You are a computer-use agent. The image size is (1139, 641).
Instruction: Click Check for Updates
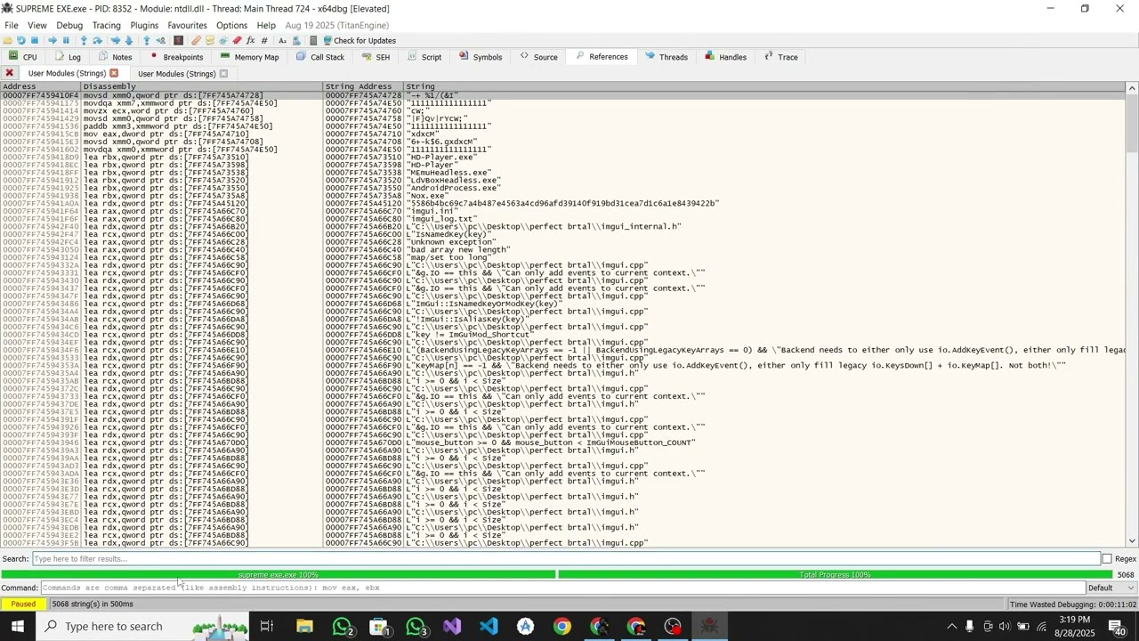(x=359, y=40)
